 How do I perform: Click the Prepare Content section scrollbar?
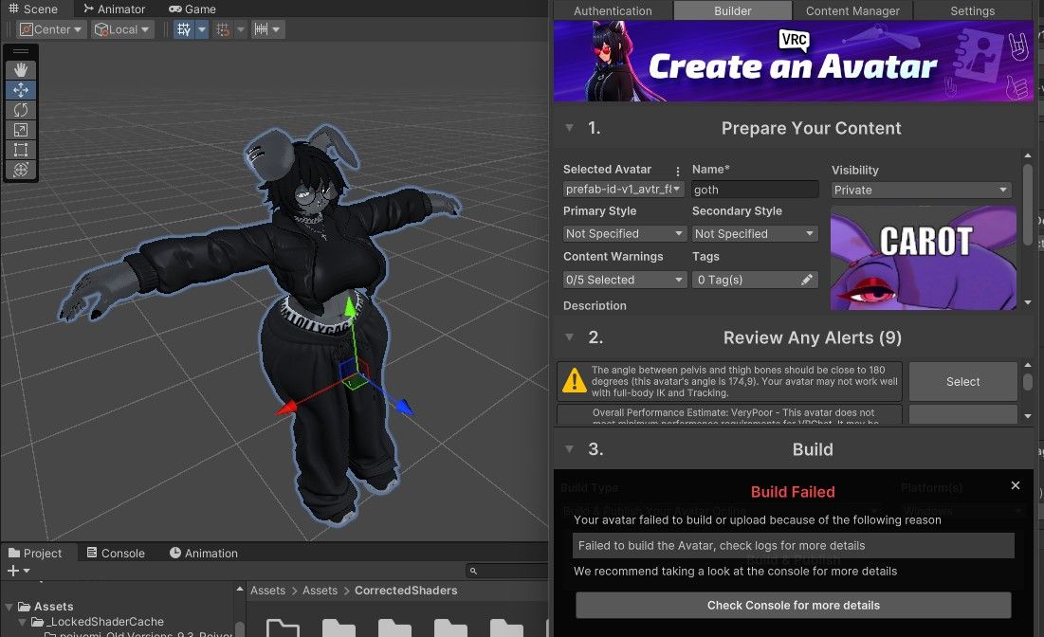coord(1027,205)
